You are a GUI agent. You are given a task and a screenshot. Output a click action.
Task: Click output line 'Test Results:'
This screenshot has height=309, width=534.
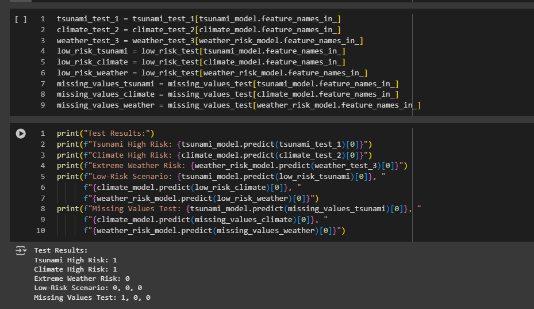click(x=60, y=250)
